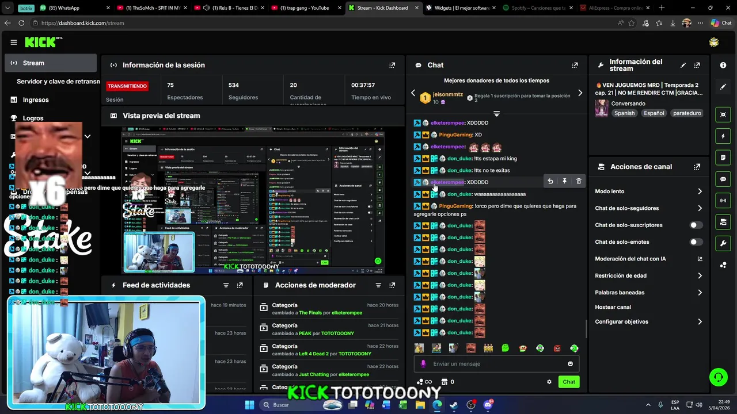Select Stream in left navigation
Image resolution: width=737 pixels, height=414 pixels.
click(x=51, y=63)
